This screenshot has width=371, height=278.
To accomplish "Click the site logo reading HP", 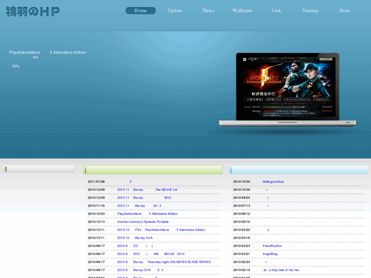I will tap(33, 12).
